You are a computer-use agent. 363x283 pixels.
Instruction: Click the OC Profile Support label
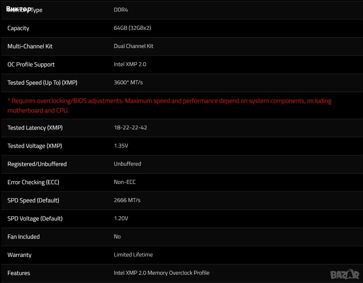click(x=31, y=64)
